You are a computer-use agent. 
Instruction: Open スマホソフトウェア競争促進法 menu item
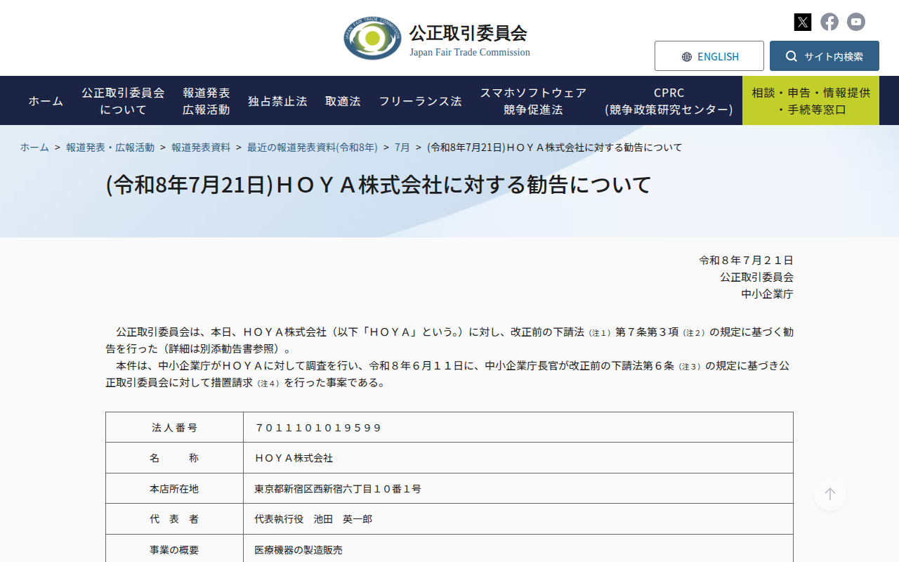pos(533,101)
